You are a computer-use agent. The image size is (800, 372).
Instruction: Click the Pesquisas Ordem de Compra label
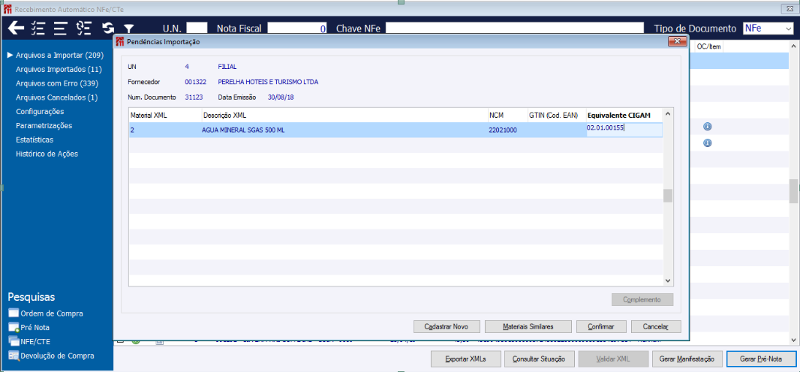click(x=52, y=313)
